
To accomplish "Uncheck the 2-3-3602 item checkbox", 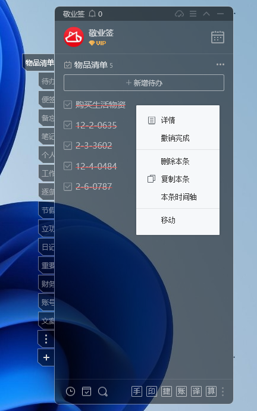I will (68, 146).
